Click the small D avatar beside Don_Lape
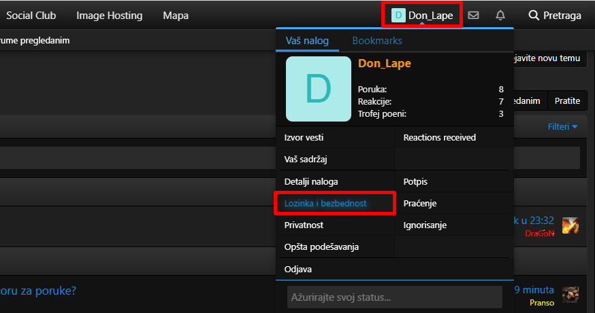Image resolution: width=595 pixels, height=313 pixels. click(x=398, y=16)
